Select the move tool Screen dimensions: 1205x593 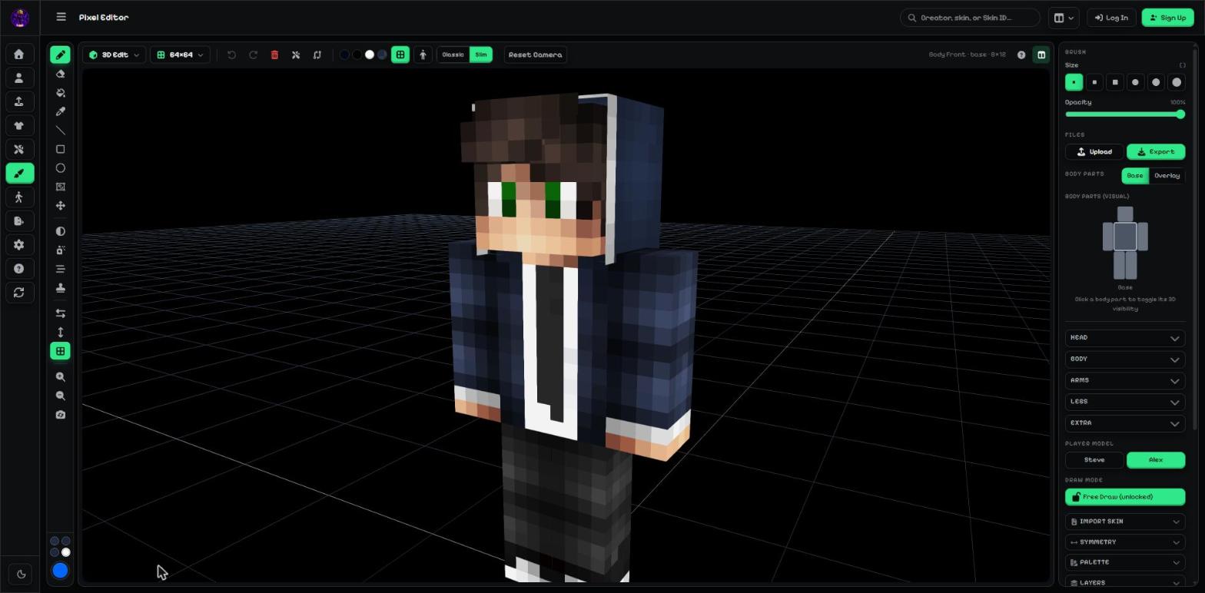(60, 205)
